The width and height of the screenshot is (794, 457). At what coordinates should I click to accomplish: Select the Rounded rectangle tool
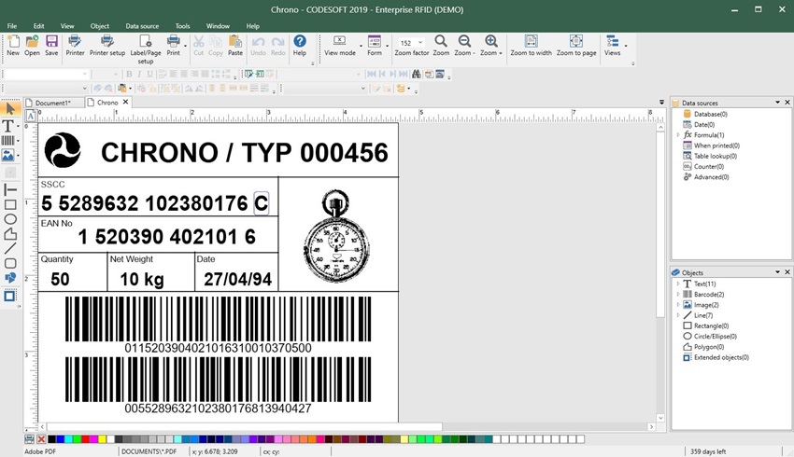click(x=10, y=263)
